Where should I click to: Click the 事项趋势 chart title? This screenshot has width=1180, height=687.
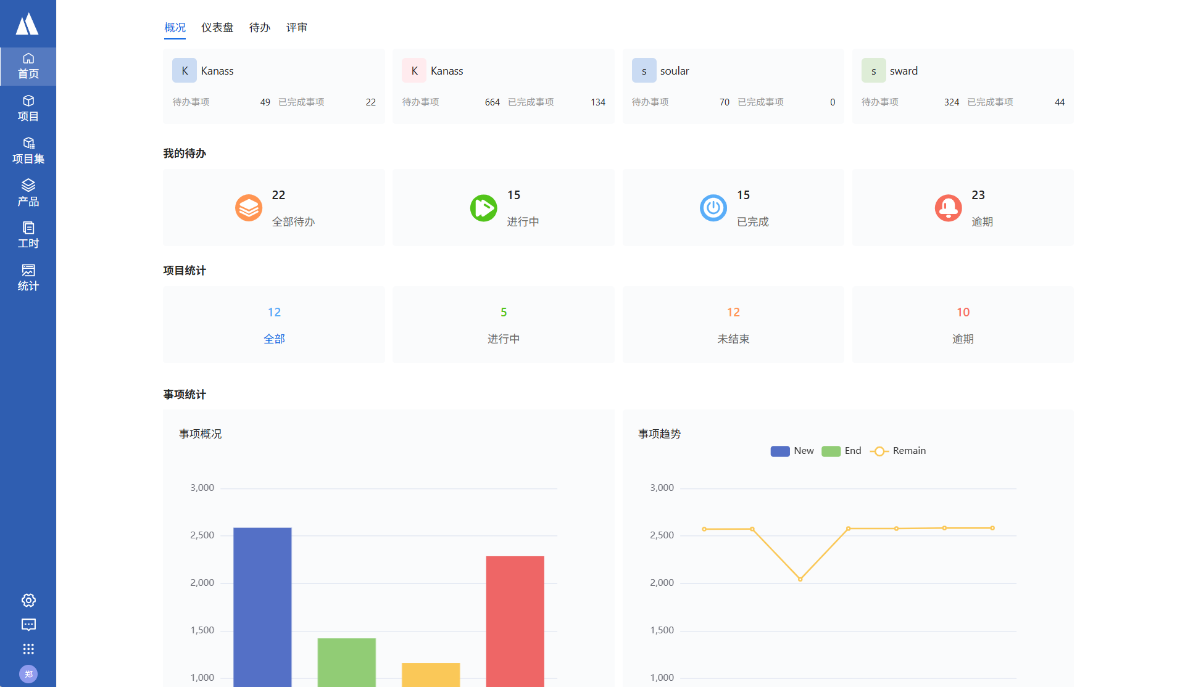(659, 434)
